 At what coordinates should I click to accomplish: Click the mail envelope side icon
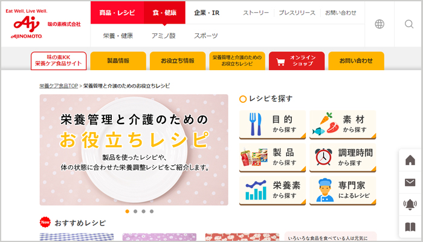[410, 183]
